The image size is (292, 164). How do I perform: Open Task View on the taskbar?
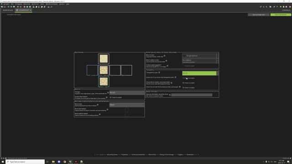47,162
